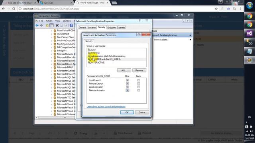The height and width of the screenshot is (143, 255).
Task: Expand the Microsoft IMAPI tree node
Action: (x=51, y=68)
